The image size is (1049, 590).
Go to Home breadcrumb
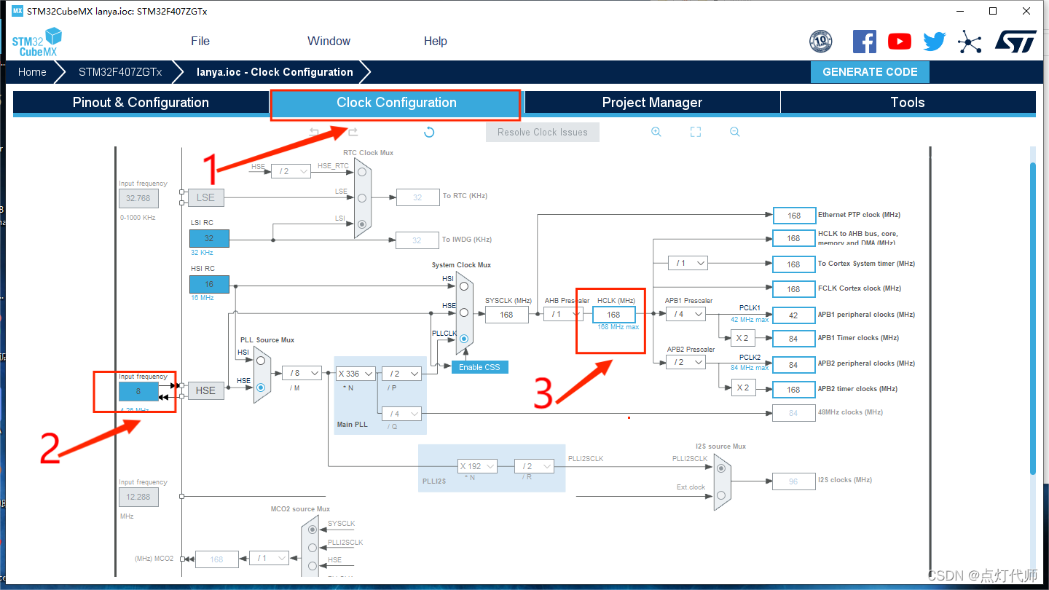(x=32, y=72)
